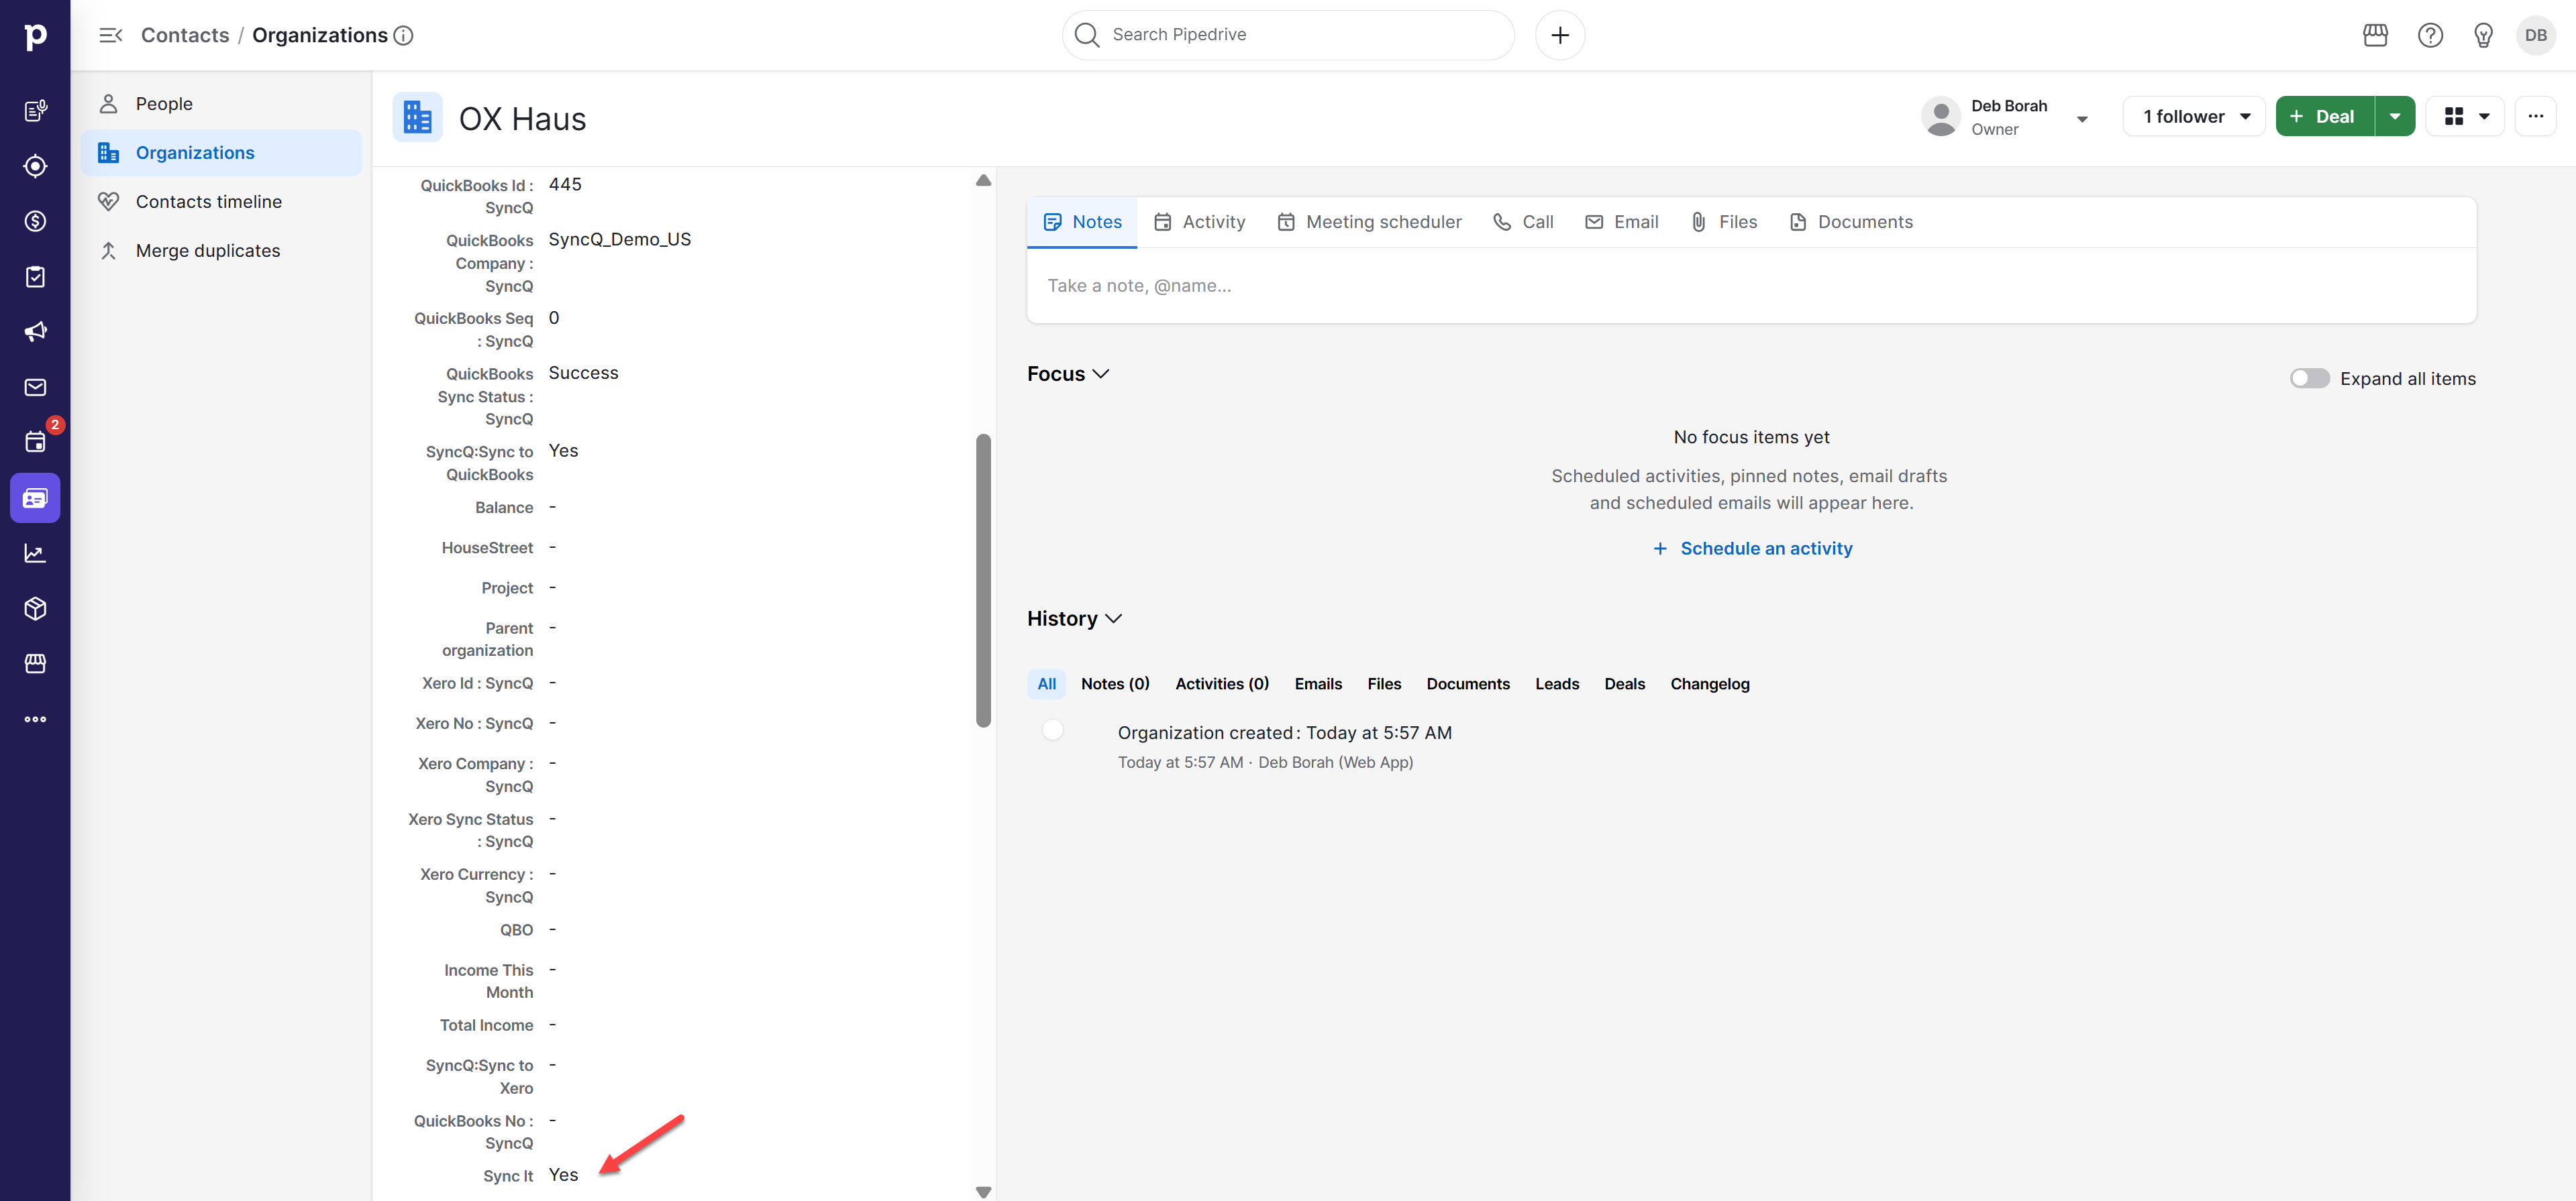
Task: Click the Pipedrive logo icon
Action: (x=35, y=36)
